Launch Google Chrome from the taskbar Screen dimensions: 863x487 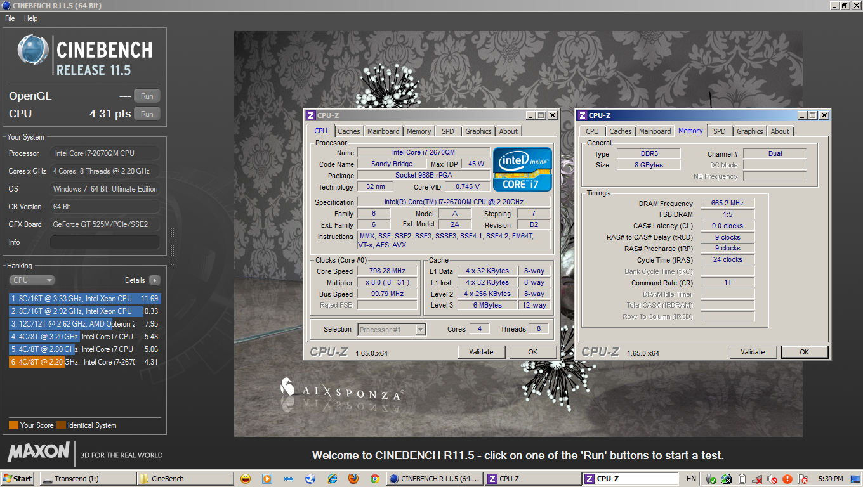pyautogui.click(x=375, y=479)
